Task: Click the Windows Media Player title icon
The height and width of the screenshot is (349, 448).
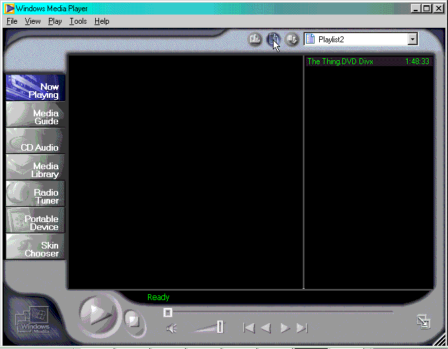Action: click(x=9, y=9)
